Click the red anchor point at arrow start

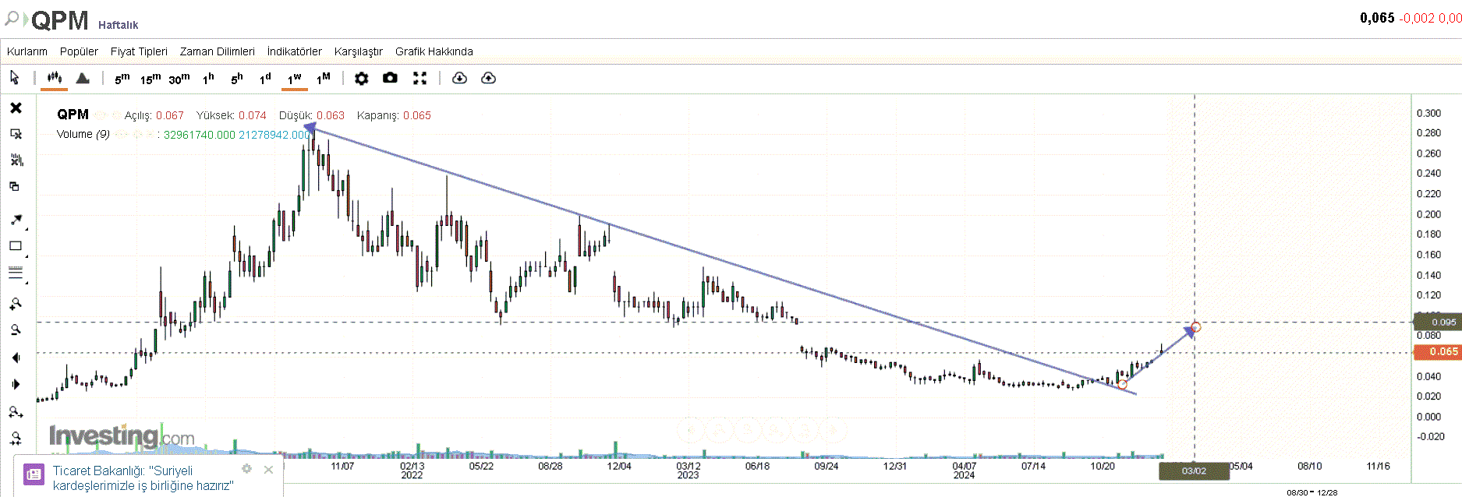(1122, 384)
